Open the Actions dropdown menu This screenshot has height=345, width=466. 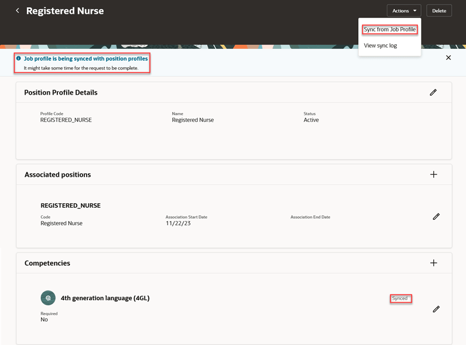coord(403,10)
